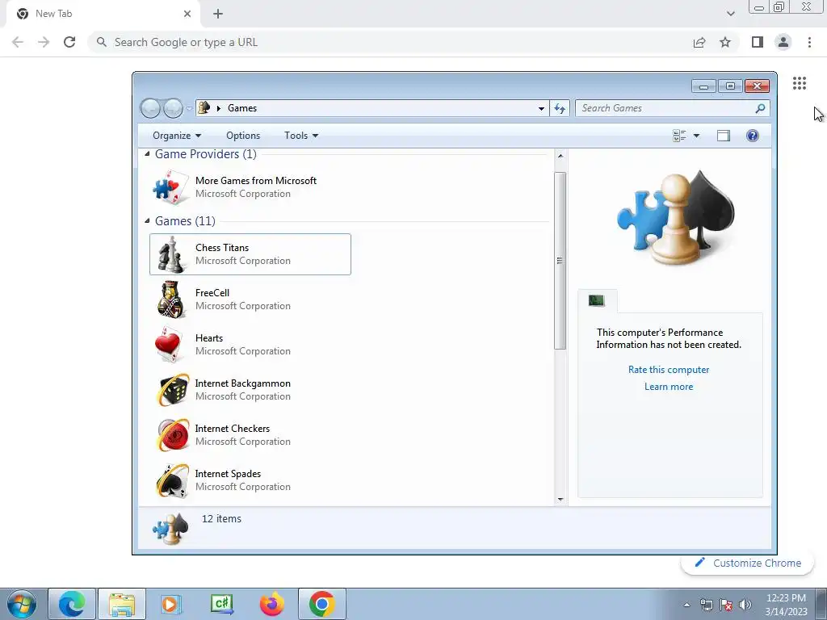Click the '12 items' status text
The height and width of the screenshot is (620, 827).
(221, 519)
